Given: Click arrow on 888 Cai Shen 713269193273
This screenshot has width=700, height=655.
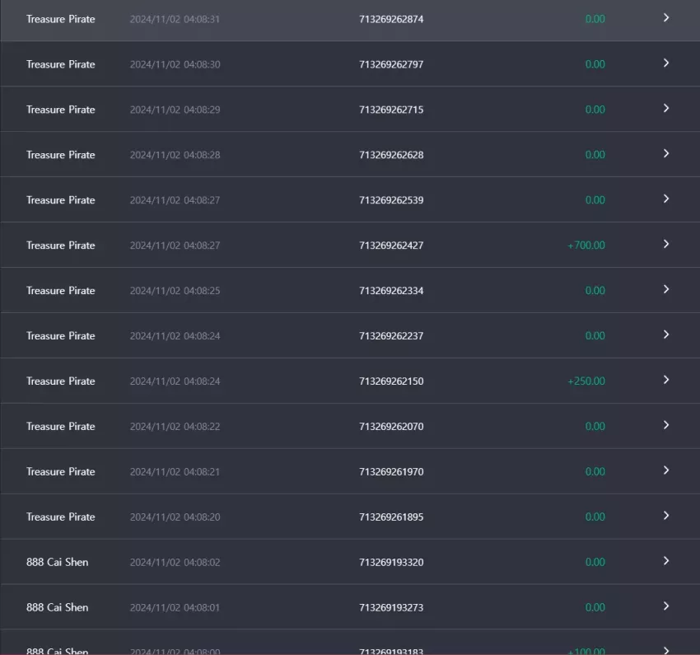Looking at the screenshot, I should [x=665, y=606].
